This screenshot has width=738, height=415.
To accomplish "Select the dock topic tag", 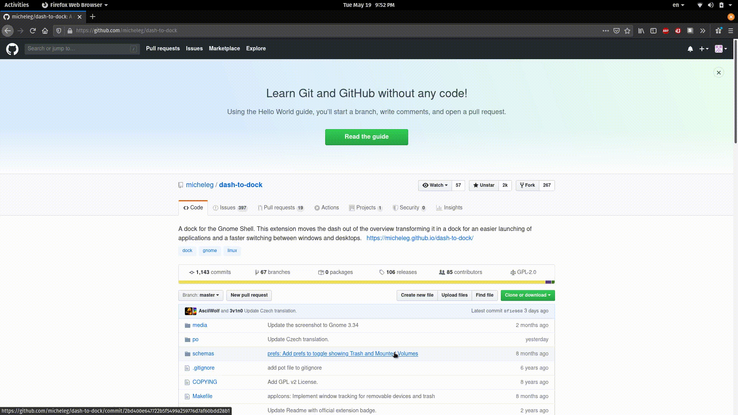I will (x=187, y=251).
